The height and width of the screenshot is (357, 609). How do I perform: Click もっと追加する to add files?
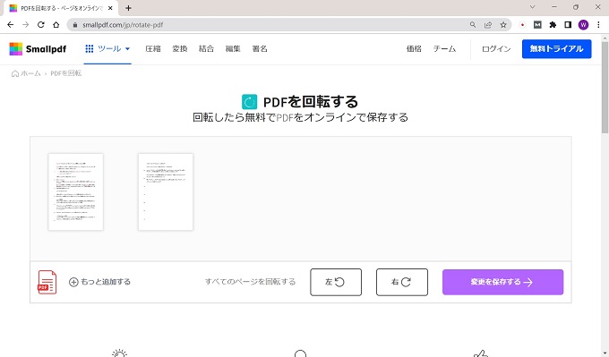pos(99,282)
